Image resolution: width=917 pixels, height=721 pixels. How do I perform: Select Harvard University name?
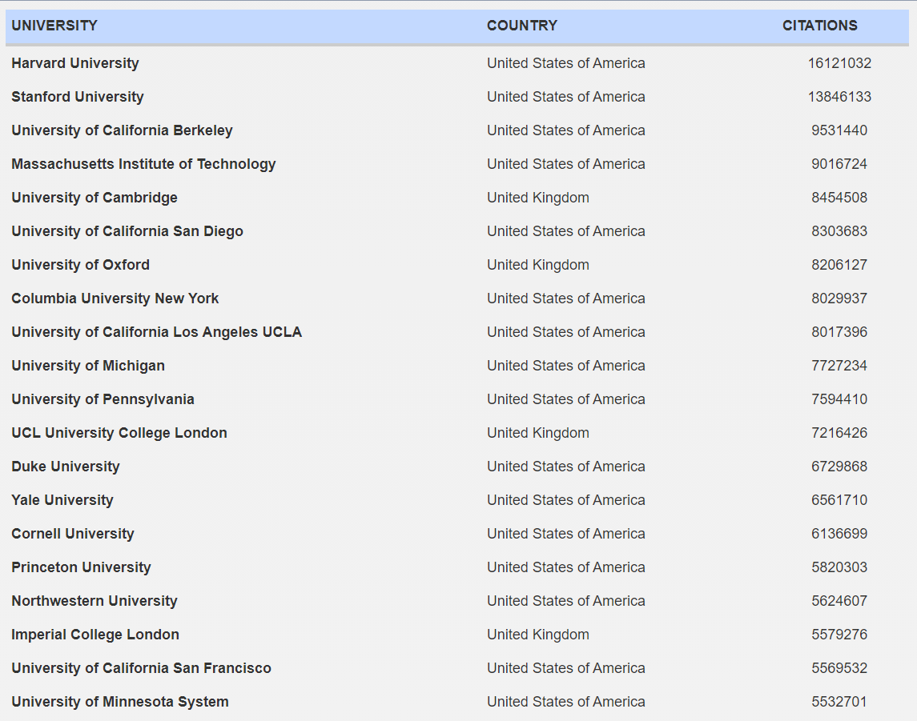(x=74, y=63)
